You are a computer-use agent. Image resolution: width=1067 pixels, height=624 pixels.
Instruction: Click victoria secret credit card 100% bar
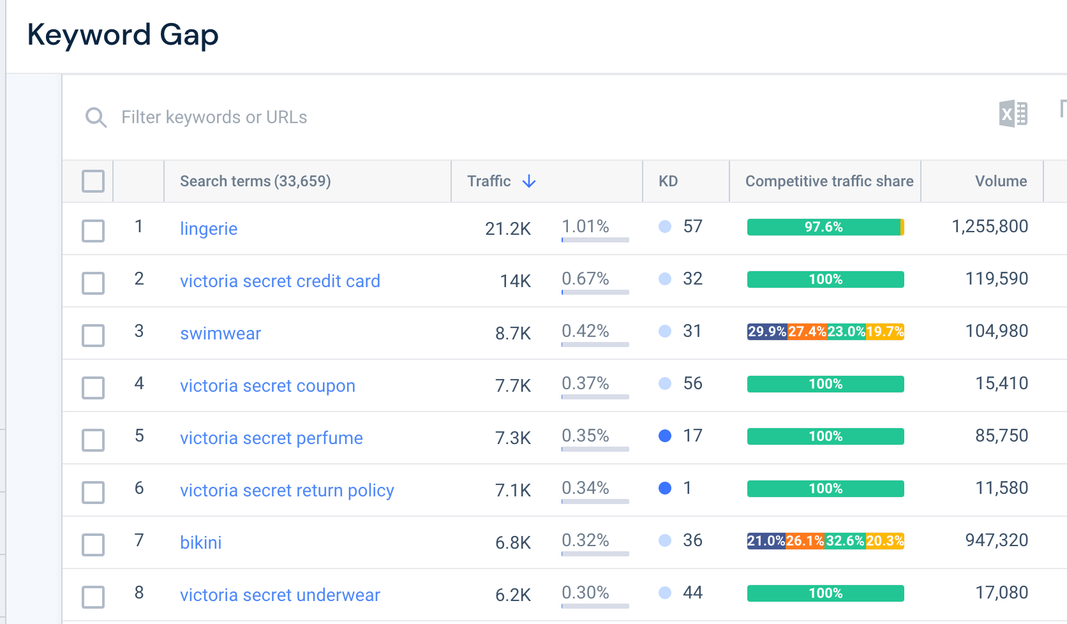coord(826,279)
